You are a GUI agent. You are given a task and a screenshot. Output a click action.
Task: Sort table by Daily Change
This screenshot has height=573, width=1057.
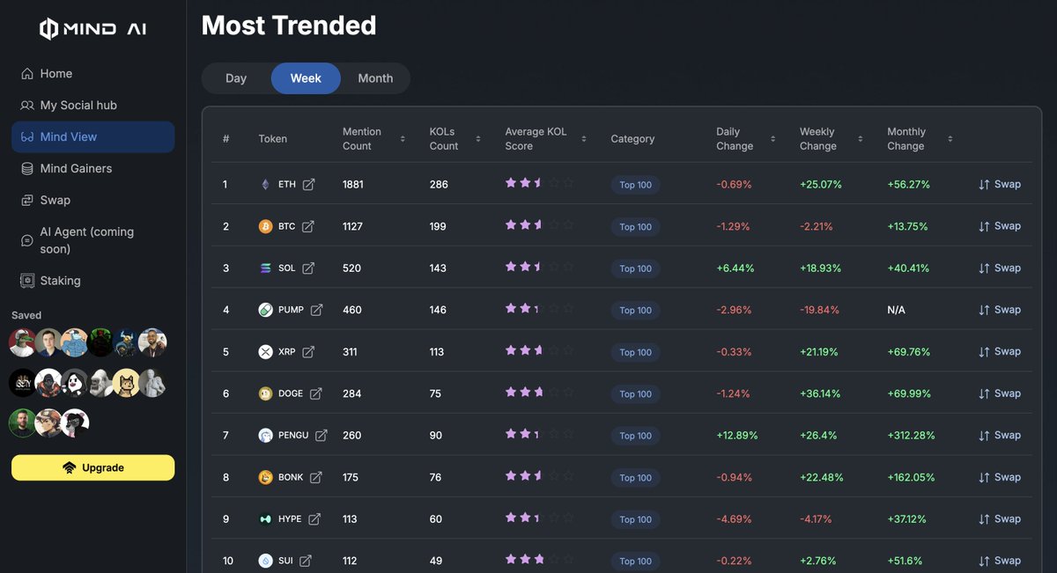coord(772,139)
